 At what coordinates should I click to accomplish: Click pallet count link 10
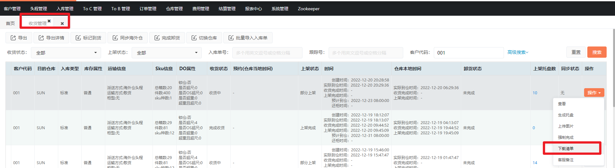pos(535,93)
